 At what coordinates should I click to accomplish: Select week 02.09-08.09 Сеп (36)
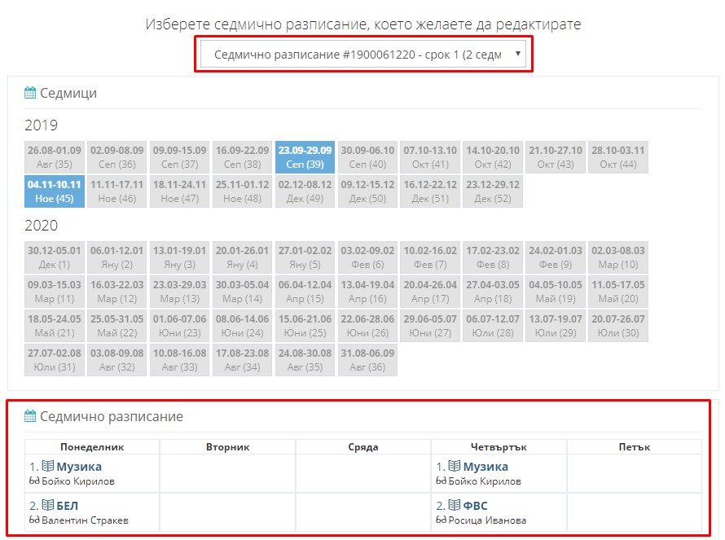click(x=117, y=157)
